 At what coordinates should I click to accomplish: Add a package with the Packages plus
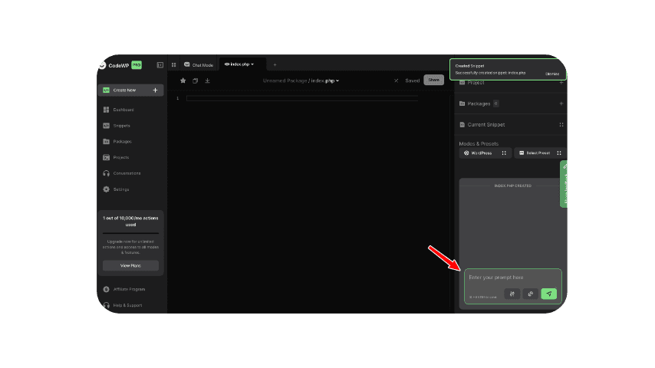561,103
